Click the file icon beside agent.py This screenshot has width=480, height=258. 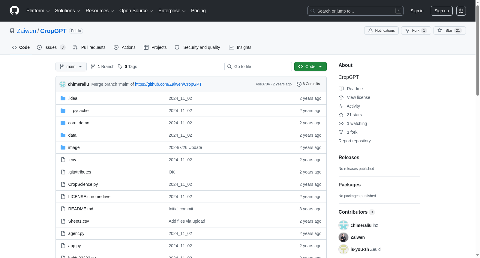coord(63,233)
